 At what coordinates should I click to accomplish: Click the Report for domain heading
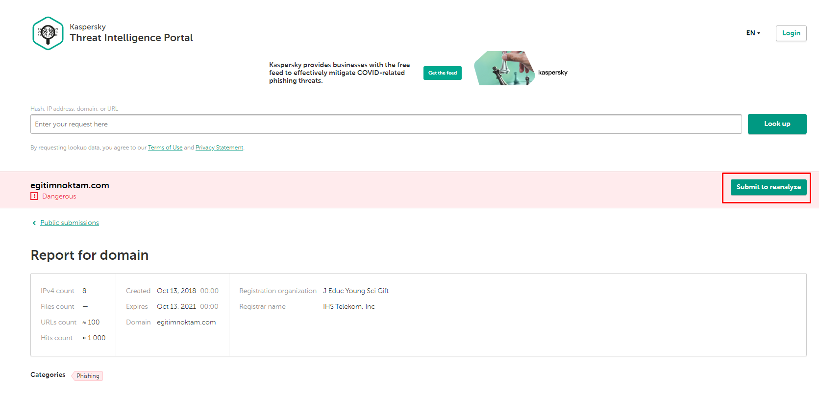coord(90,255)
